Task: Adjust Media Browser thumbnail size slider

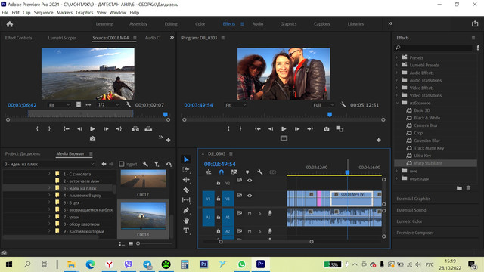Action: pos(138,243)
